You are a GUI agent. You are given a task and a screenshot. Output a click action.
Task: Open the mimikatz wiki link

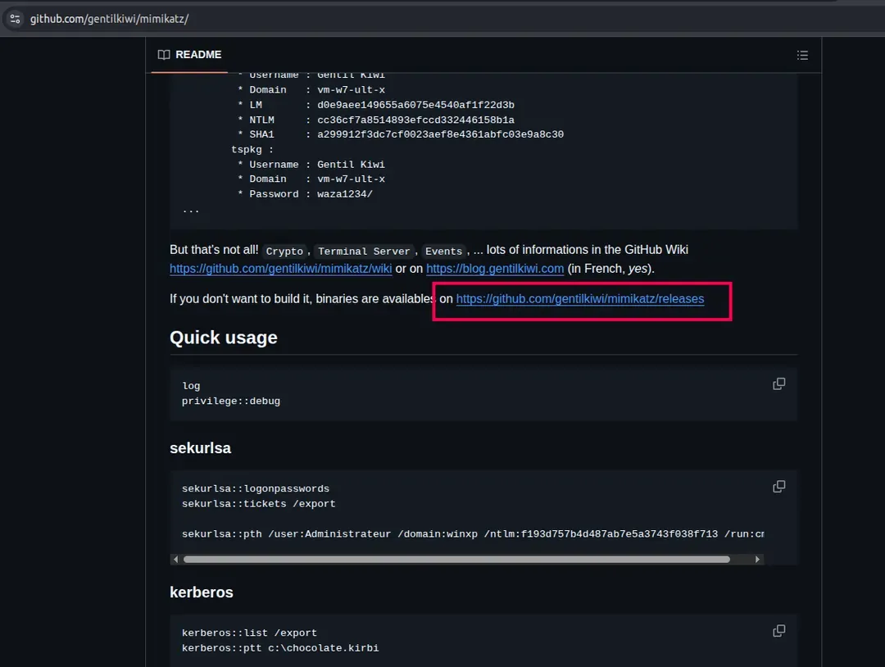[x=280, y=269]
